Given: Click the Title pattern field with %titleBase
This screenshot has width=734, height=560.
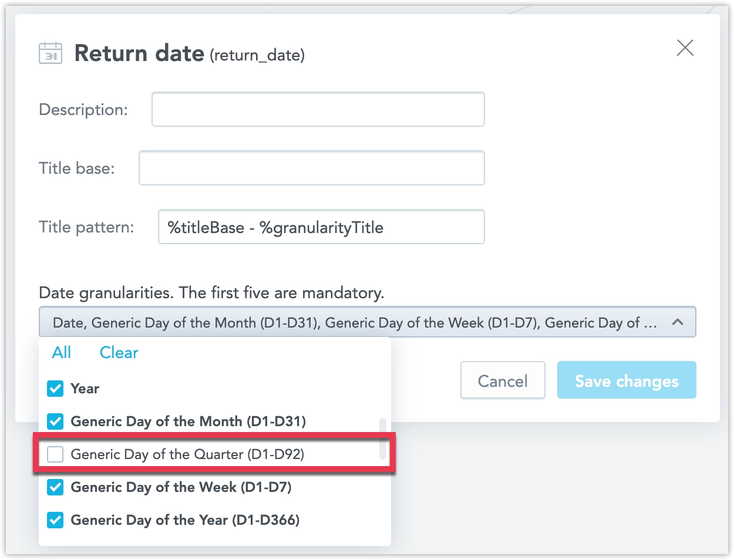Looking at the screenshot, I should [321, 227].
